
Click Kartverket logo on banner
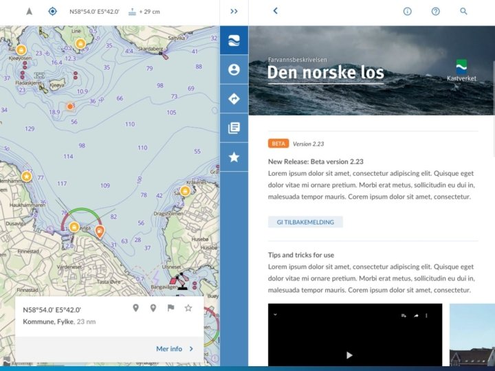[x=461, y=70]
